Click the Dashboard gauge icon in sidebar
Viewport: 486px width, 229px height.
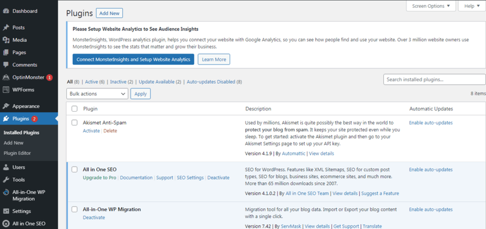coord(6,11)
